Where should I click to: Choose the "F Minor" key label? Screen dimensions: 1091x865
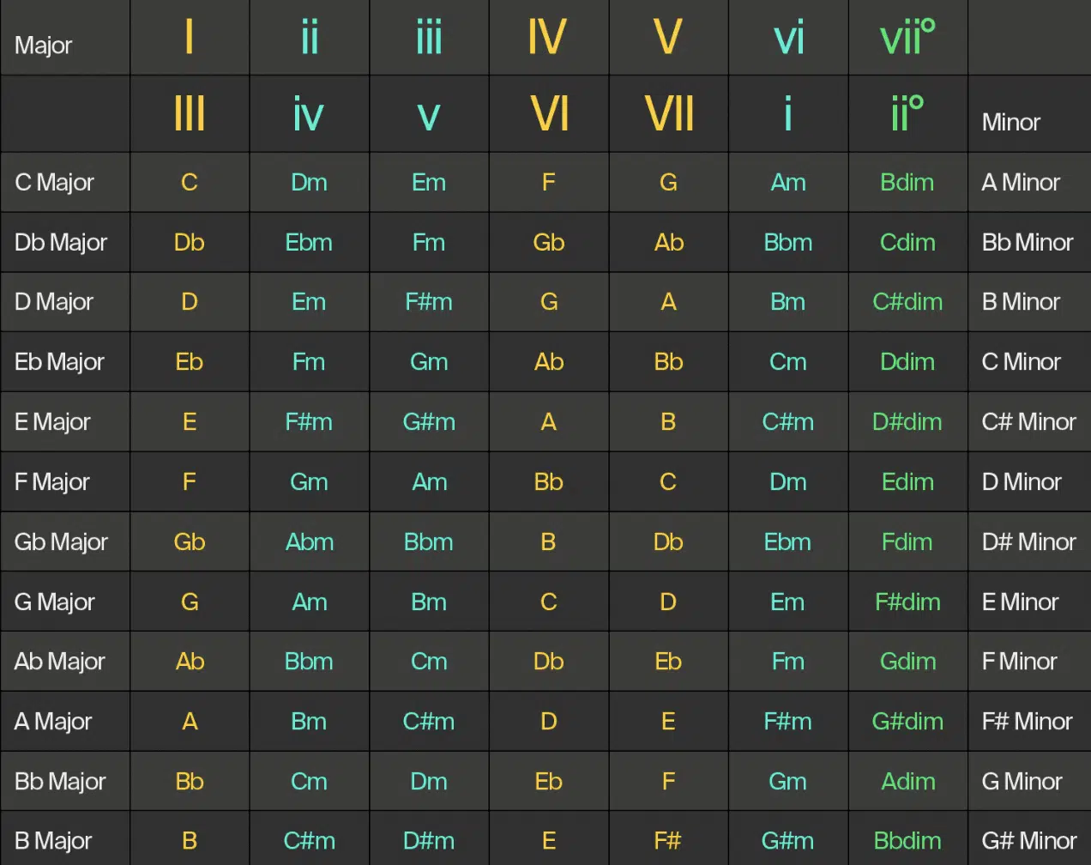(1019, 662)
